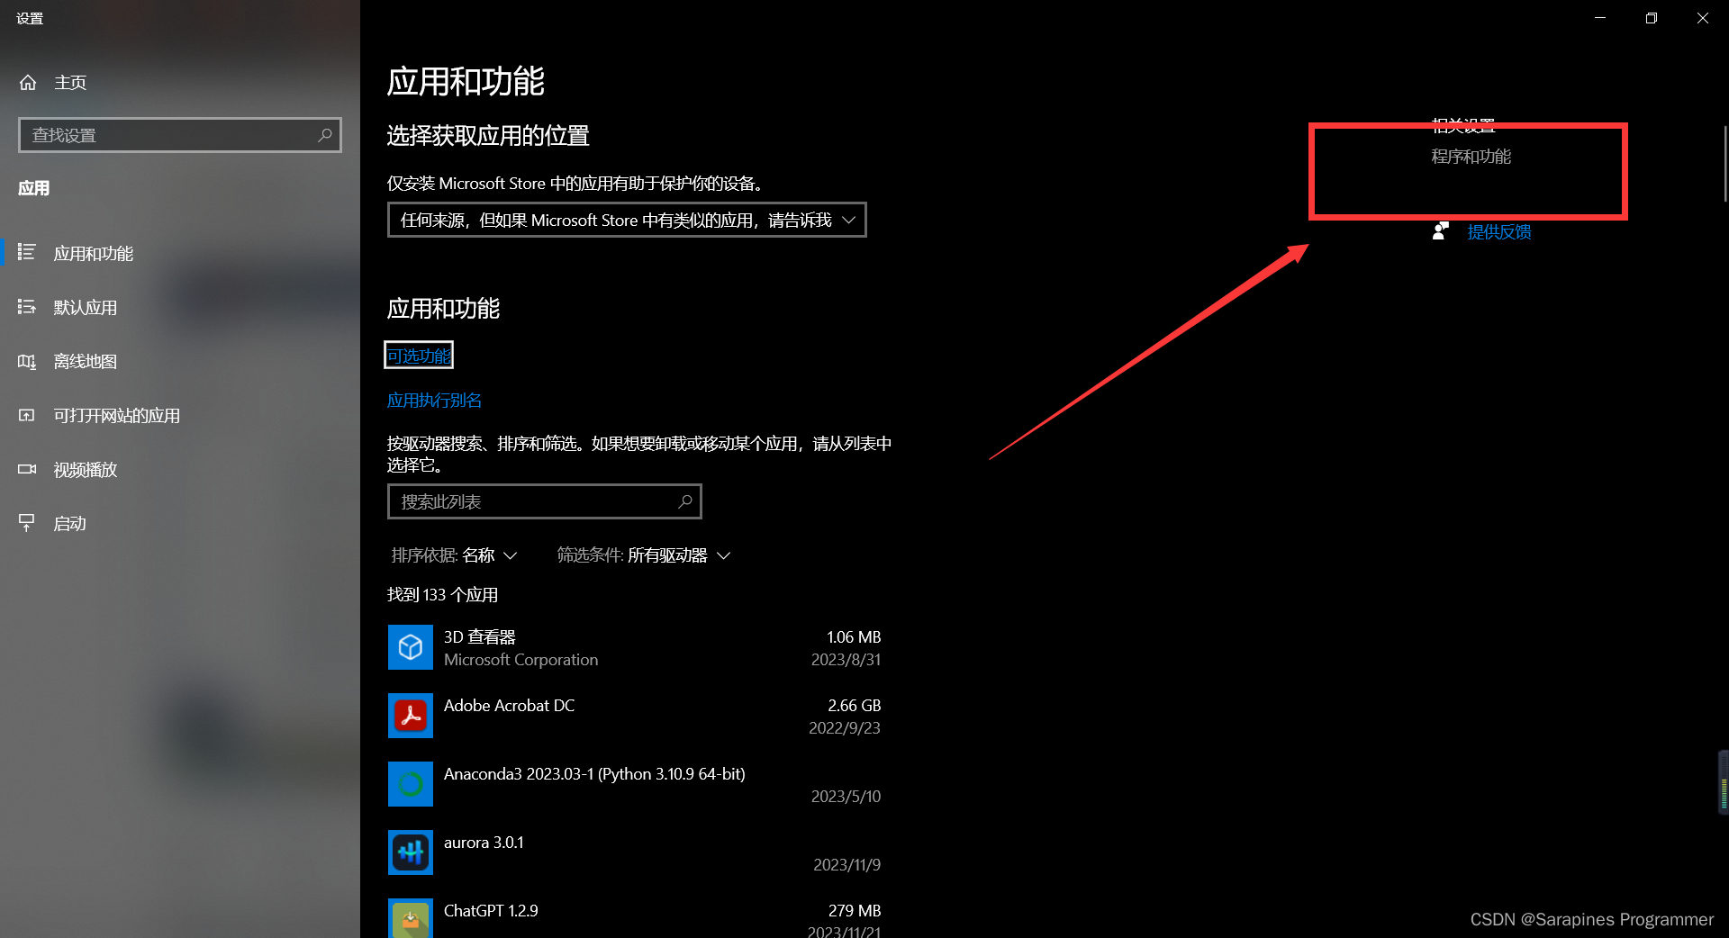Image resolution: width=1729 pixels, height=938 pixels.
Task: Click the 视频播放 camera icon
Action: (x=27, y=469)
